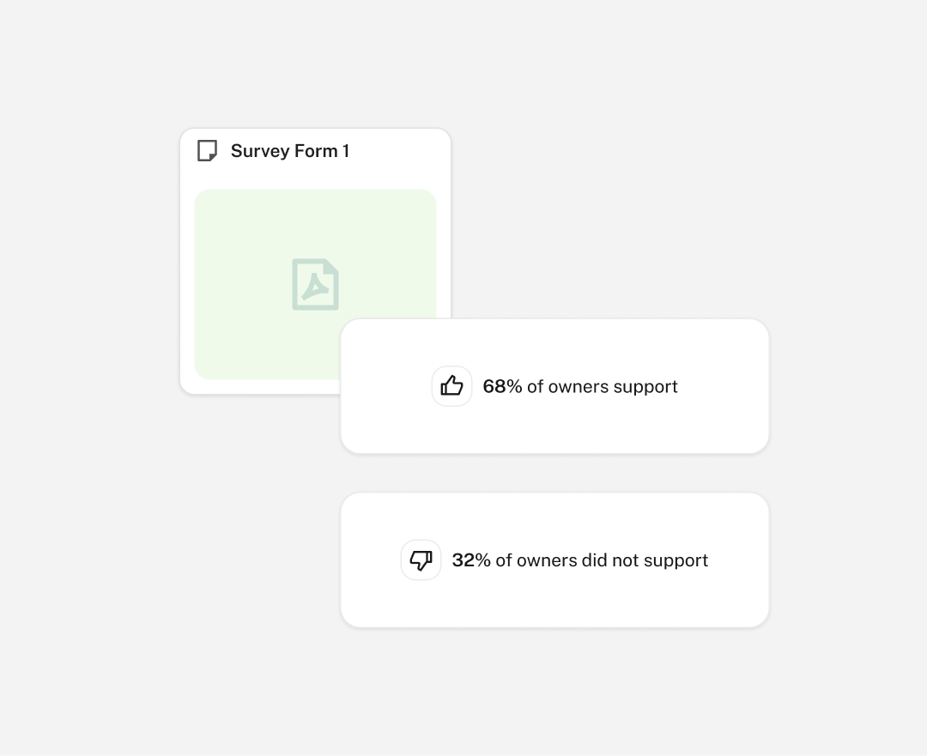Click the note icon beside Survey Form 1
The width and height of the screenshot is (927, 756).
pyautogui.click(x=207, y=151)
